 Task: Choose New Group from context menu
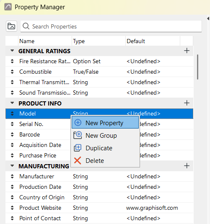105,135
